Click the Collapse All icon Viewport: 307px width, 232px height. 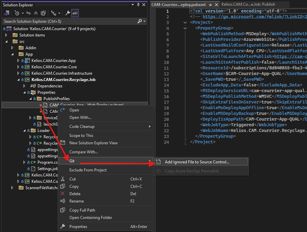click(36, 13)
